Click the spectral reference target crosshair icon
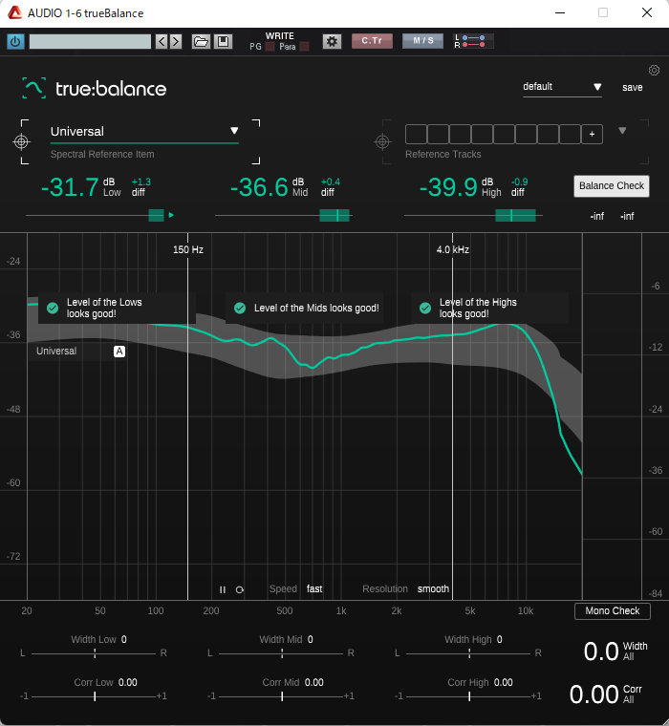This screenshot has height=726, width=669. click(21, 141)
